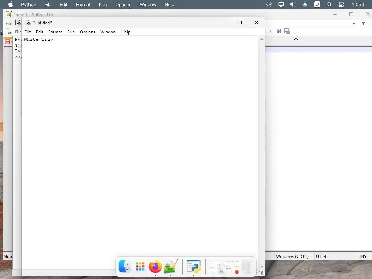Open Help in the macOS top menu bar
Viewport: 372px width, 279px height.
tap(169, 4)
